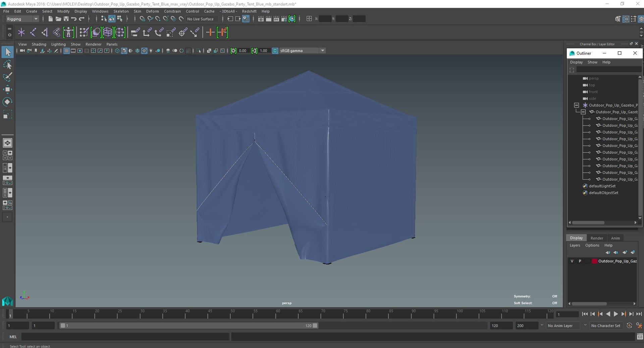The height and width of the screenshot is (348, 644).
Task: Click the gamma value 1.00 field
Action: (264, 51)
